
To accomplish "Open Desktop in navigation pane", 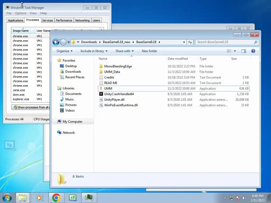I will coord(71,66).
